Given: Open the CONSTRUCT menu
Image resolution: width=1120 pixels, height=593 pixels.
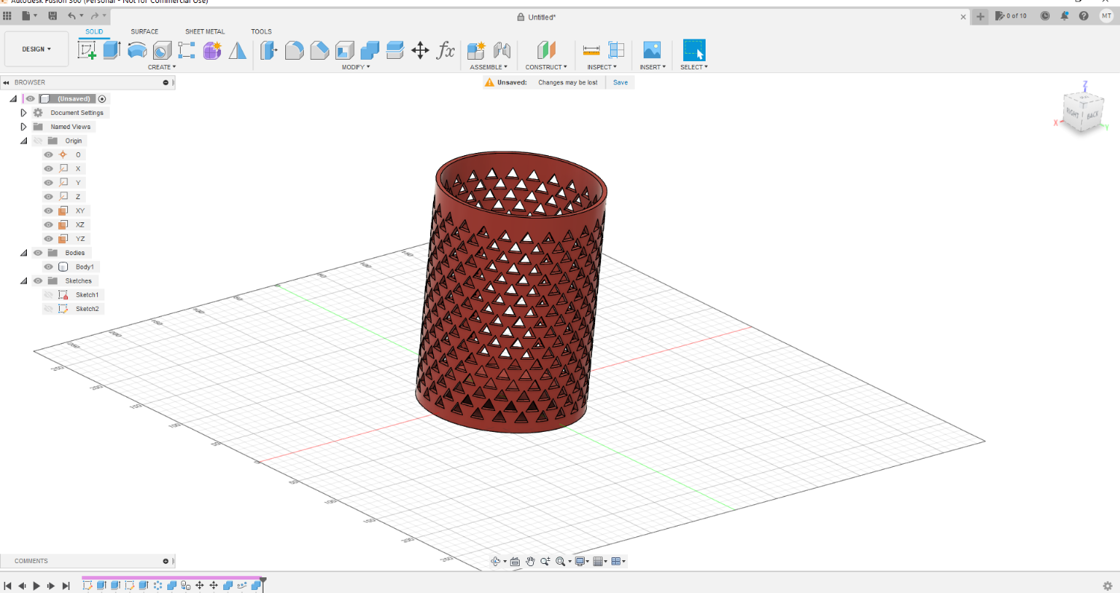Looking at the screenshot, I should point(546,67).
